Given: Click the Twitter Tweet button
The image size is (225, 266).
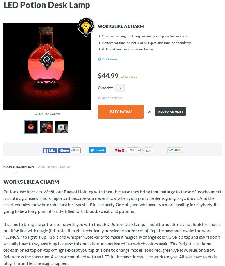Looking at the screenshot, I should [x=97, y=150].
